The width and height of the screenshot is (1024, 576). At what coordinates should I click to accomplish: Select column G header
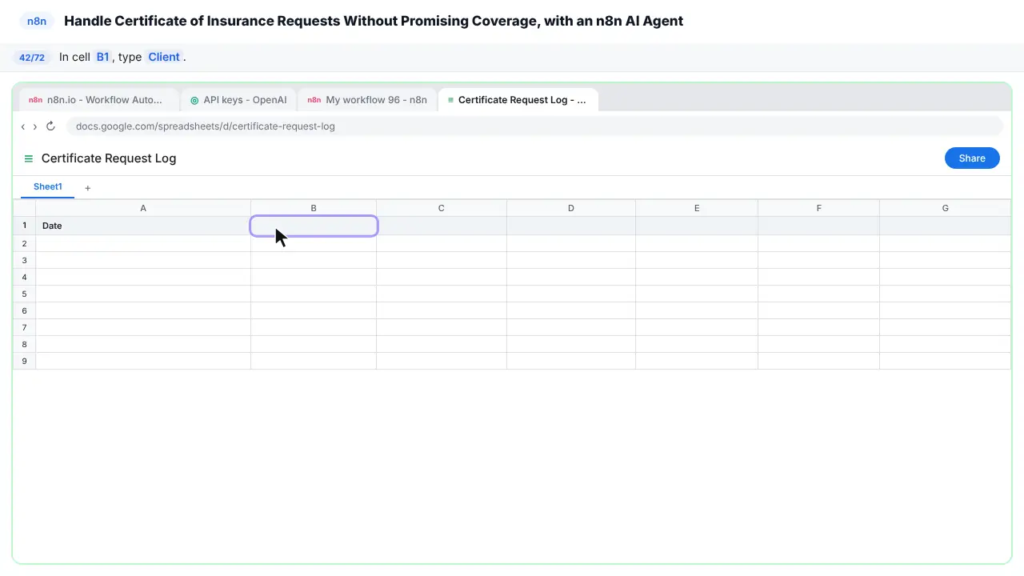point(946,208)
